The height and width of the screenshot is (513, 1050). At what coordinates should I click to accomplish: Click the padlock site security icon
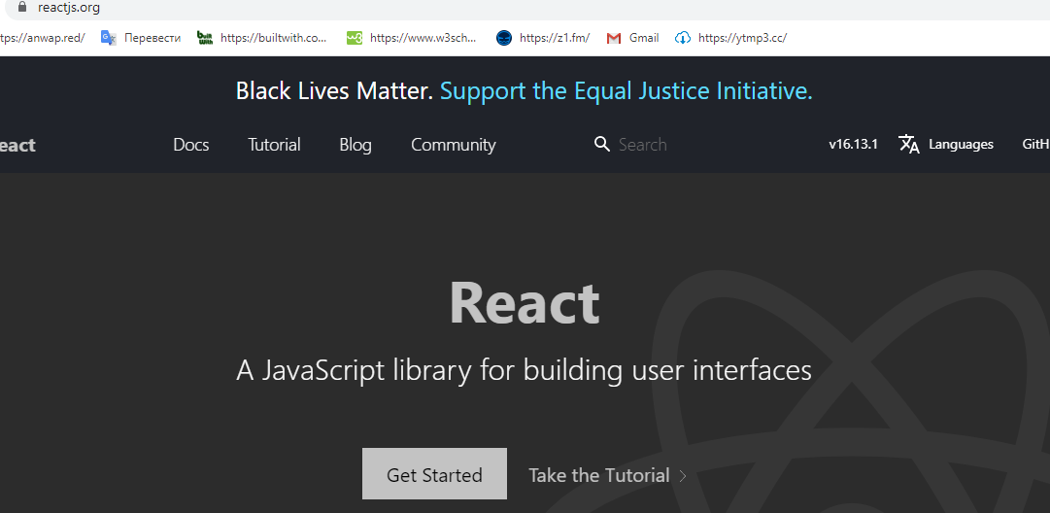coord(22,7)
